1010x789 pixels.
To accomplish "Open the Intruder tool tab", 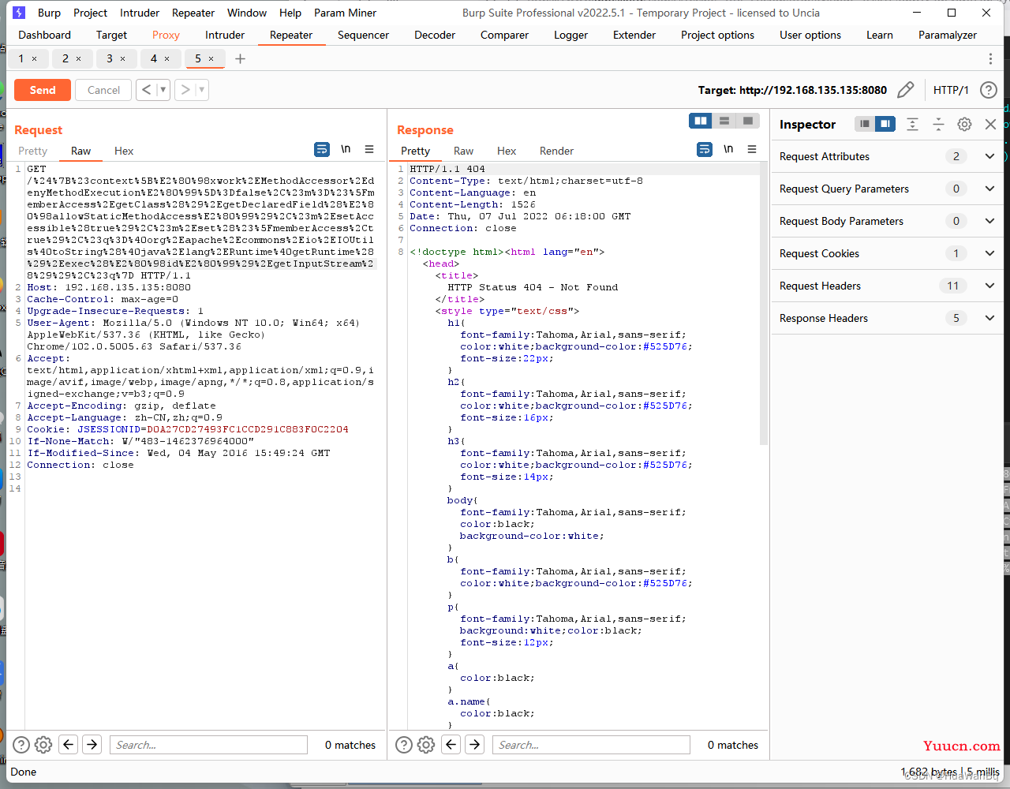I will pyautogui.click(x=225, y=35).
